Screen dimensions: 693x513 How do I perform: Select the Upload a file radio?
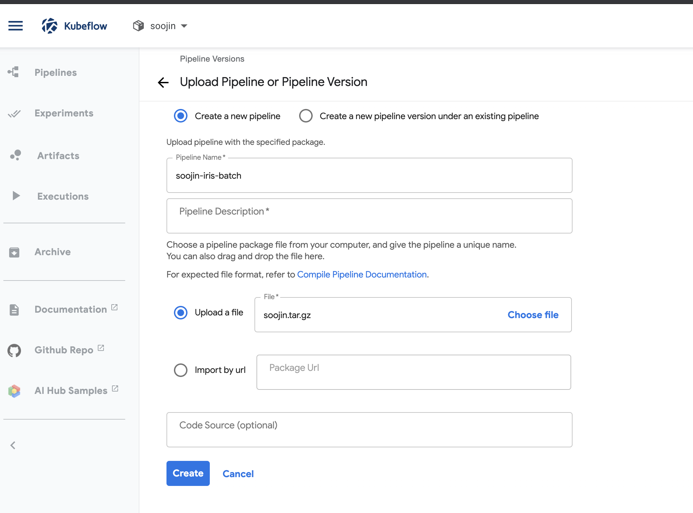click(x=181, y=312)
